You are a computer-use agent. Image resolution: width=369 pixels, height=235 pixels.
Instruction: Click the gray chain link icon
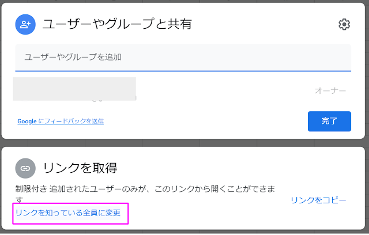coord(25,168)
